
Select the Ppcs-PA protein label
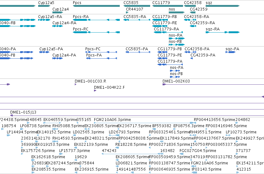(x=94, y=55)
